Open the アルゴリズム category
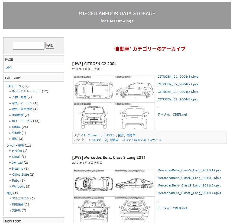Image resolution: width=233 pixels, height=223 pixels. [x=21, y=198]
